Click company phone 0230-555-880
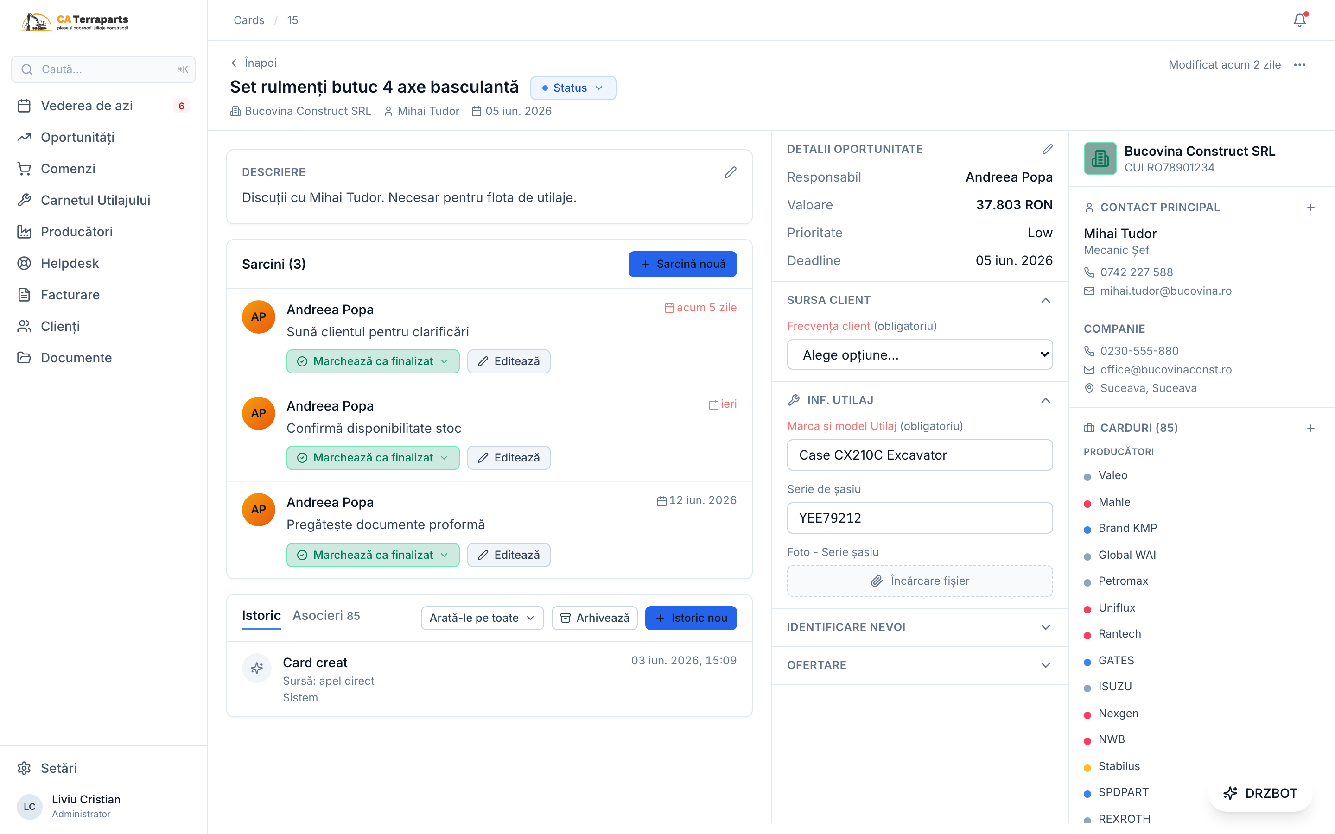 pos(1138,351)
